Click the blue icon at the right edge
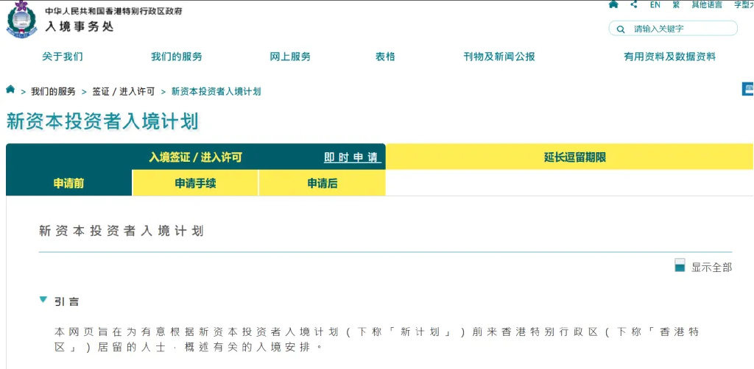The width and height of the screenshot is (754, 369). click(747, 90)
